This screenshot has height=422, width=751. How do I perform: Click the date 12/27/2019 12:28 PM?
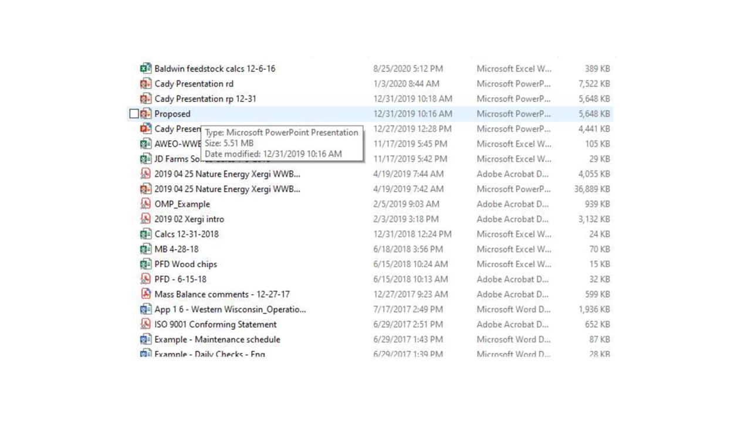(412, 129)
